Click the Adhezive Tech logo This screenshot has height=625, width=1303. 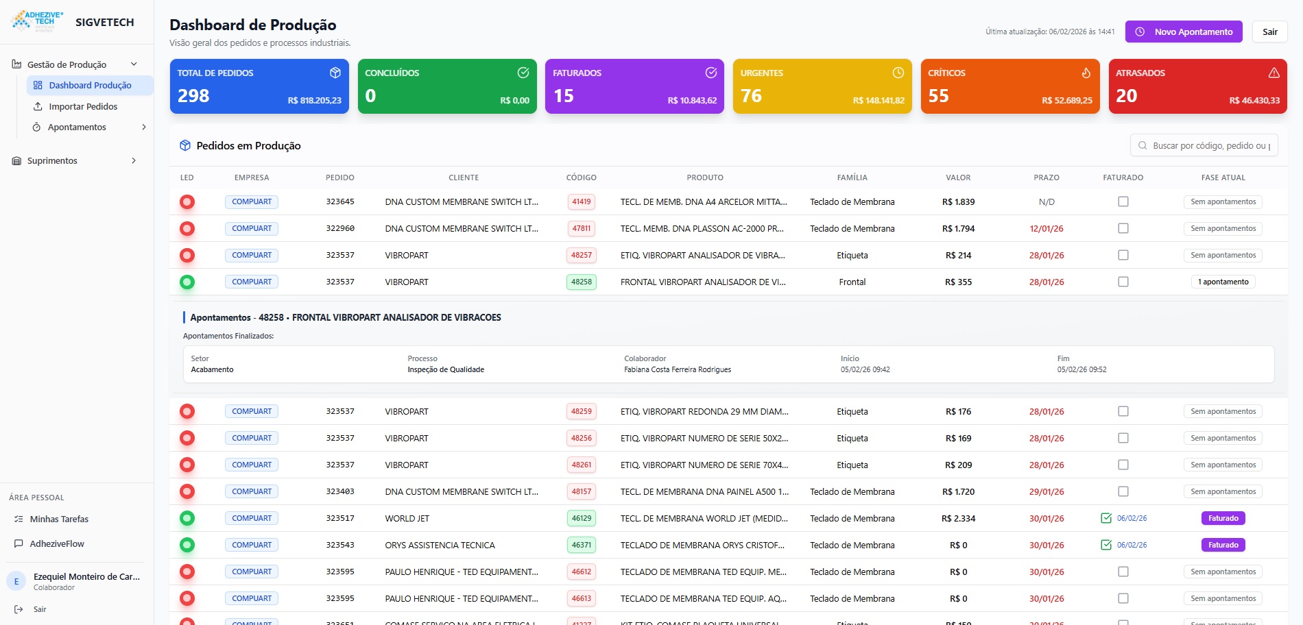pyautogui.click(x=38, y=21)
